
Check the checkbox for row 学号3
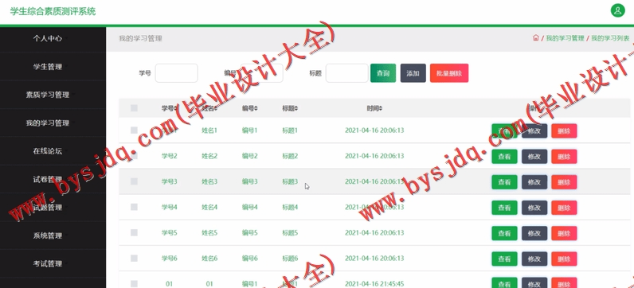(x=135, y=181)
